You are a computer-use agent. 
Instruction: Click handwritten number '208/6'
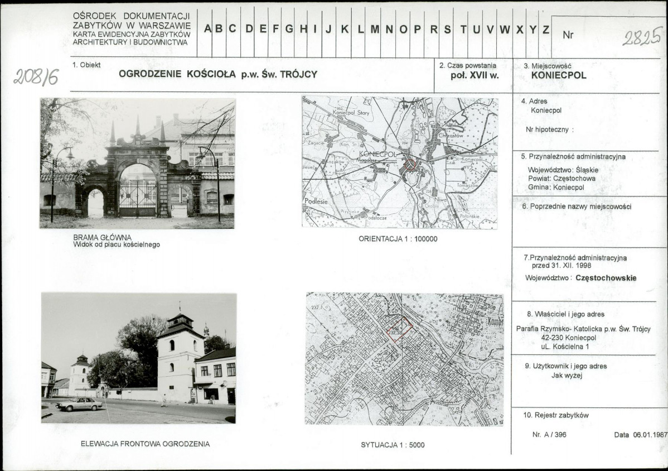pyautogui.click(x=36, y=77)
